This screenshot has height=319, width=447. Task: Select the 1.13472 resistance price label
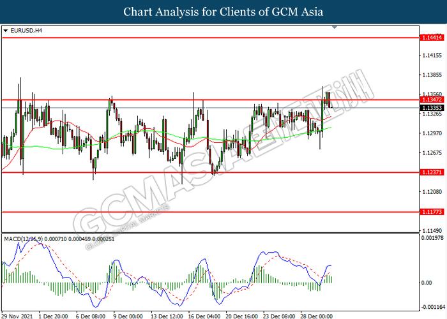point(432,100)
